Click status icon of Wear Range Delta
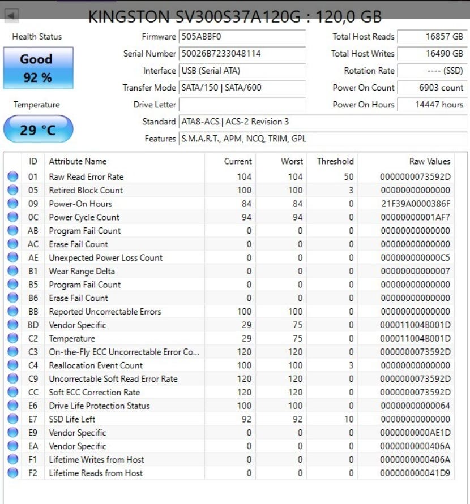Viewport: 470px width, 504px height. click(x=13, y=271)
